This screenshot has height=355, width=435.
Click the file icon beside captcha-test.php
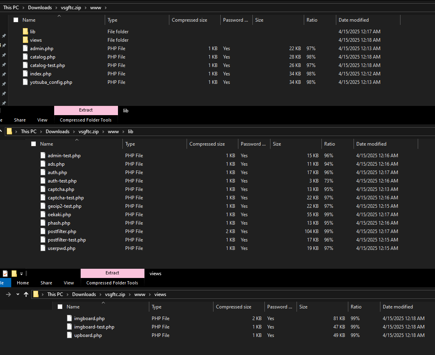[x=43, y=197]
